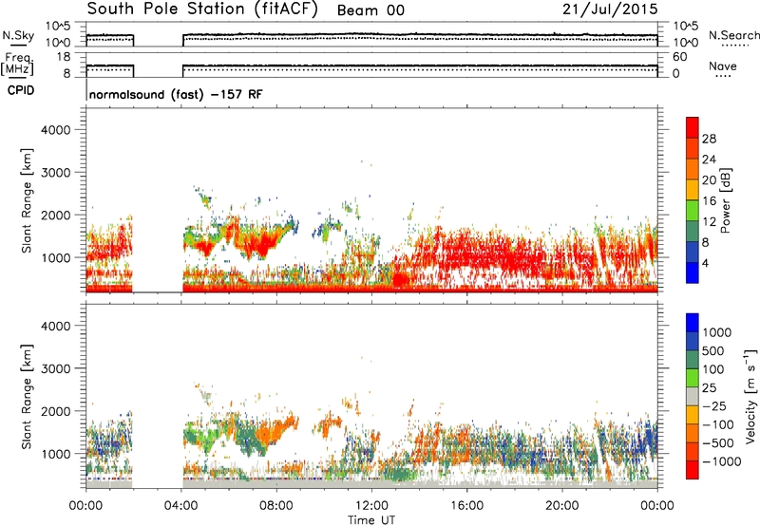Click the 'Time UT' axis title

click(371, 520)
